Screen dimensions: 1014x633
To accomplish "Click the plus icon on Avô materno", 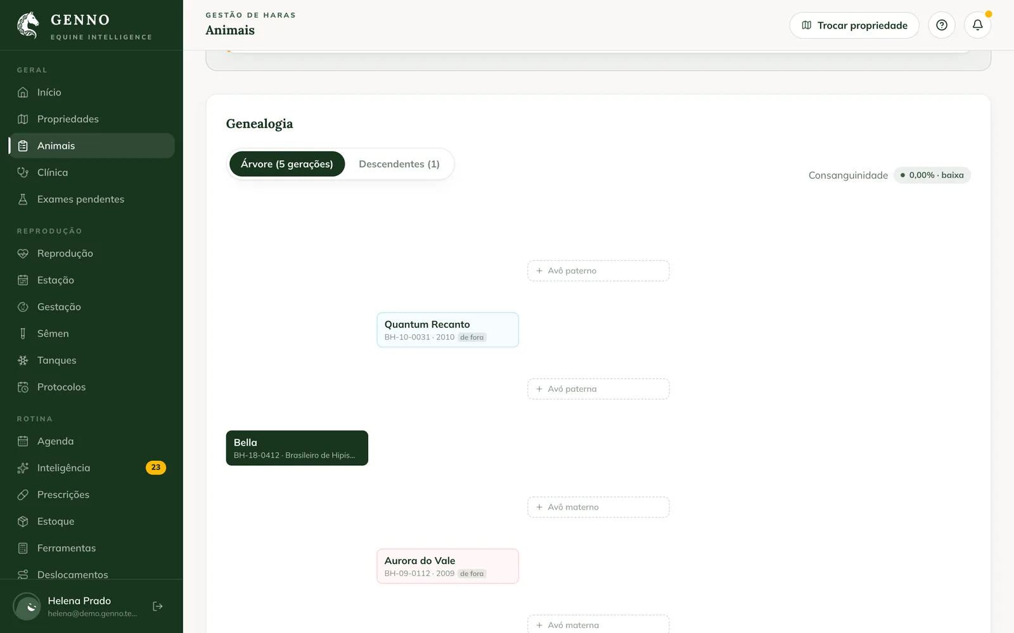I will [539, 507].
